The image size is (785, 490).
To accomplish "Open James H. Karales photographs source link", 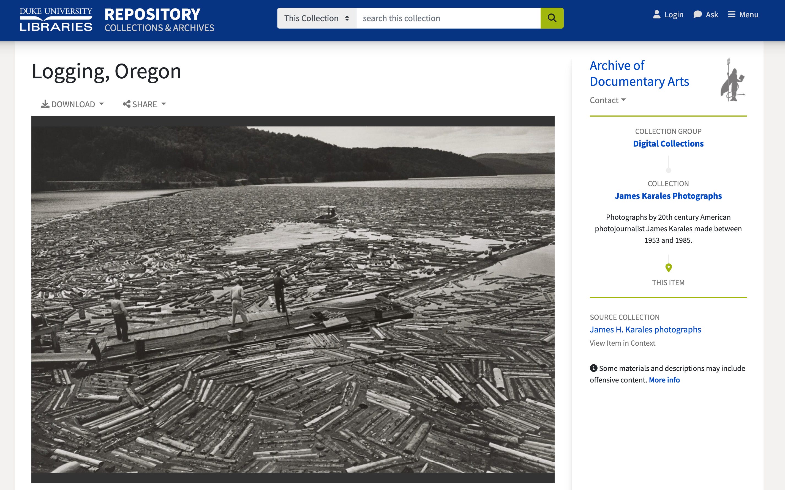I will [x=645, y=329].
